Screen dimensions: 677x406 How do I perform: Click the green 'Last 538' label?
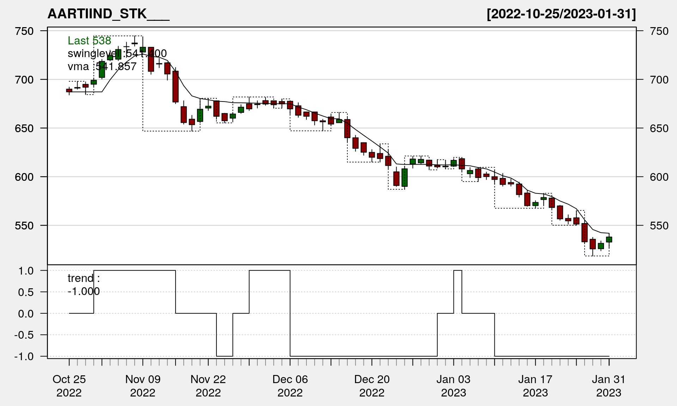pos(89,41)
